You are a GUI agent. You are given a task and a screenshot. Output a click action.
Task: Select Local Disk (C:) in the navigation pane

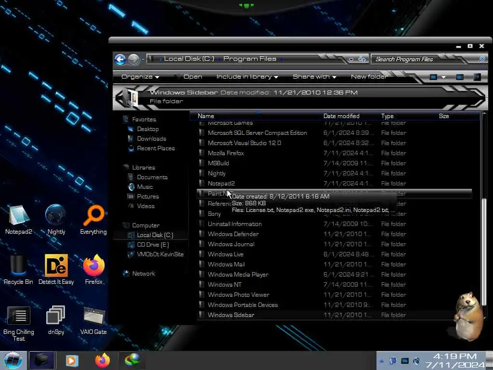[x=155, y=235]
